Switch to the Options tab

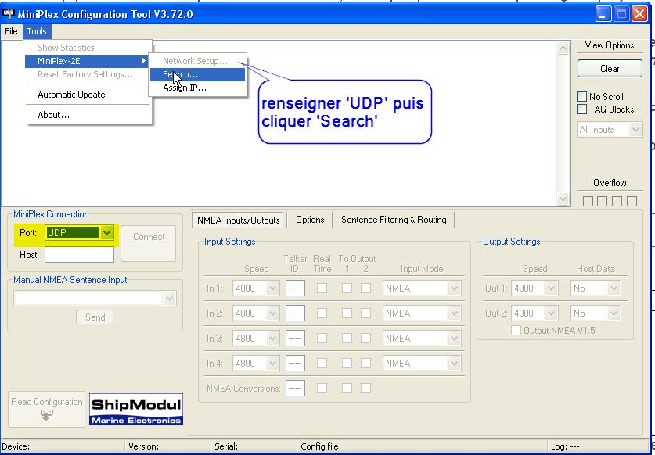(x=310, y=220)
